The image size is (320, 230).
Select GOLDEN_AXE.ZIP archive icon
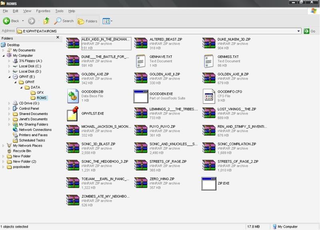tap(73, 78)
